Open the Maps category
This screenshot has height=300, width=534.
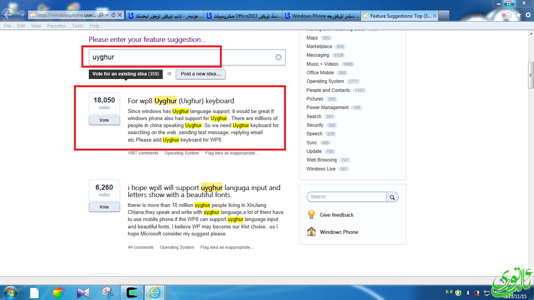pos(312,38)
